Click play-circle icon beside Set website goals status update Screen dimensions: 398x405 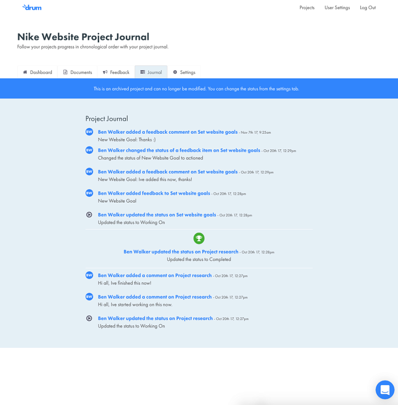coord(89,215)
